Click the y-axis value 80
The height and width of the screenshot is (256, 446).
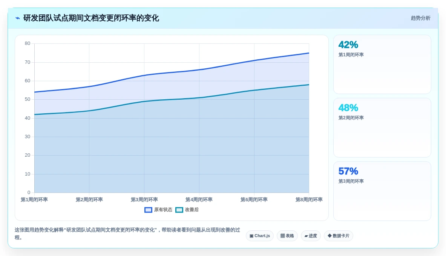tap(27, 43)
